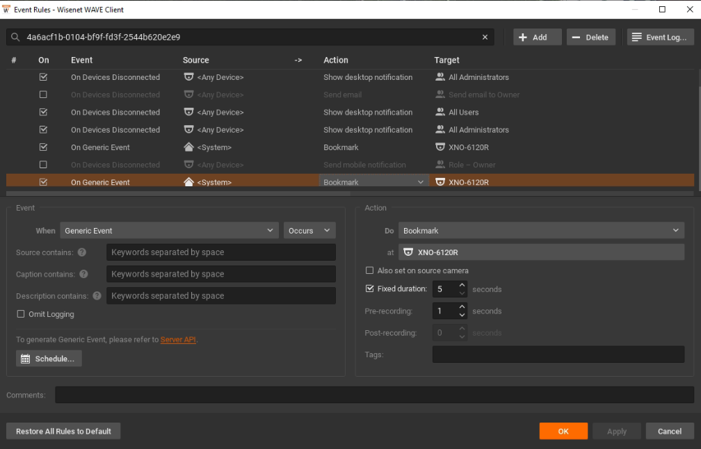Open the Schedule settings
701x449 pixels.
(x=49, y=359)
